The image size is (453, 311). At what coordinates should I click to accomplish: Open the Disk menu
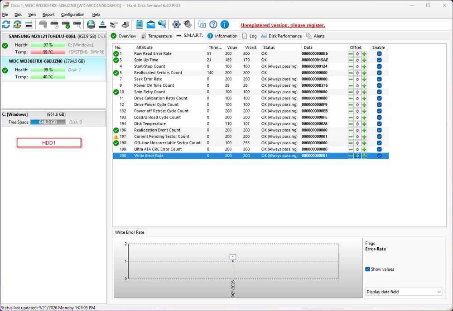tap(18, 14)
